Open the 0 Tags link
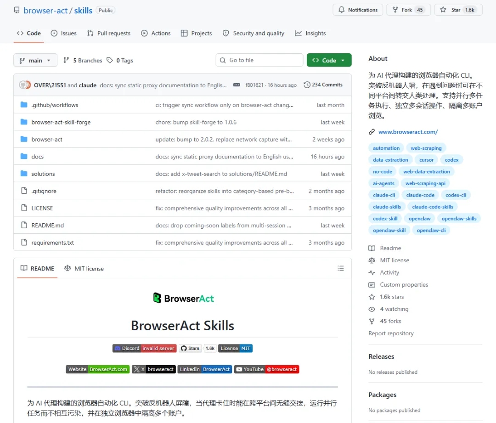Viewport: 496px width, 423px height. (x=120, y=60)
